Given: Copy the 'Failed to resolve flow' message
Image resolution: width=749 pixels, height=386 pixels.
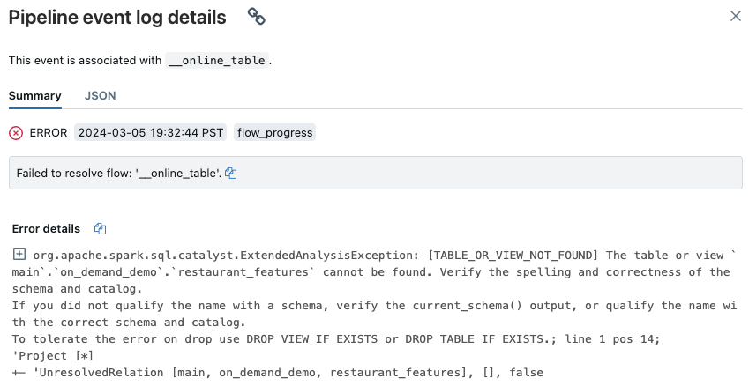Looking at the screenshot, I should tap(231, 174).
